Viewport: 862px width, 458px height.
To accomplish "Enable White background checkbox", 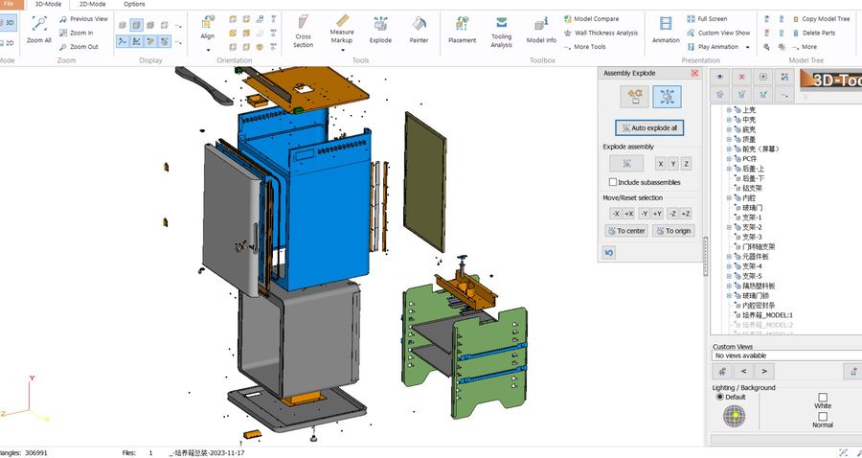I will pos(823,397).
